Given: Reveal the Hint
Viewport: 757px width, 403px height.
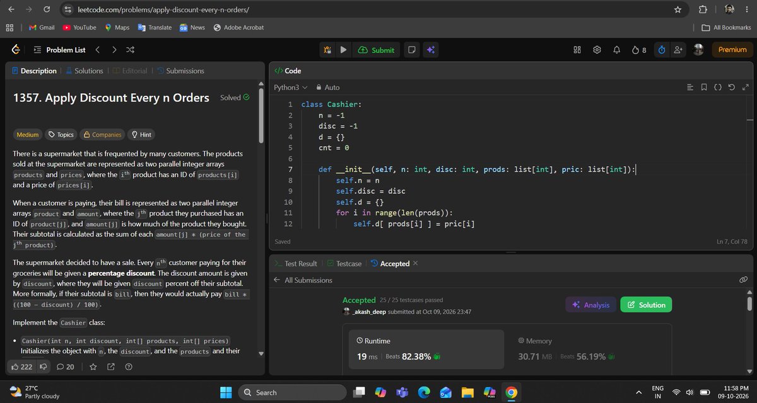Looking at the screenshot, I should (141, 135).
